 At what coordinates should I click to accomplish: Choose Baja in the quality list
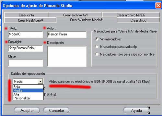pyautogui.click(x=28, y=87)
